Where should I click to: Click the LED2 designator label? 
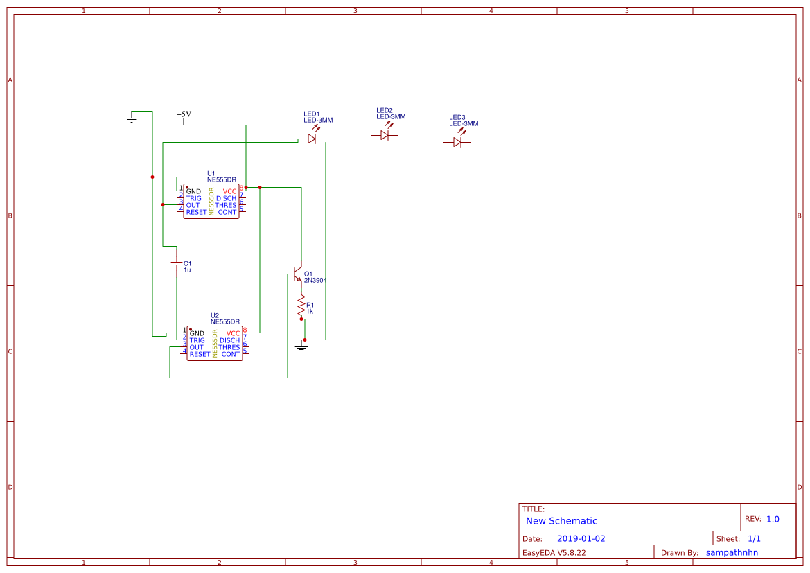pyautogui.click(x=385, y=111)
